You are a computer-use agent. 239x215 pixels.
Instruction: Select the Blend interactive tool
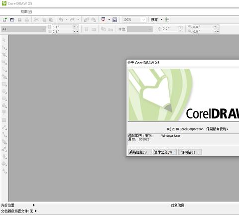coord(4,142)
